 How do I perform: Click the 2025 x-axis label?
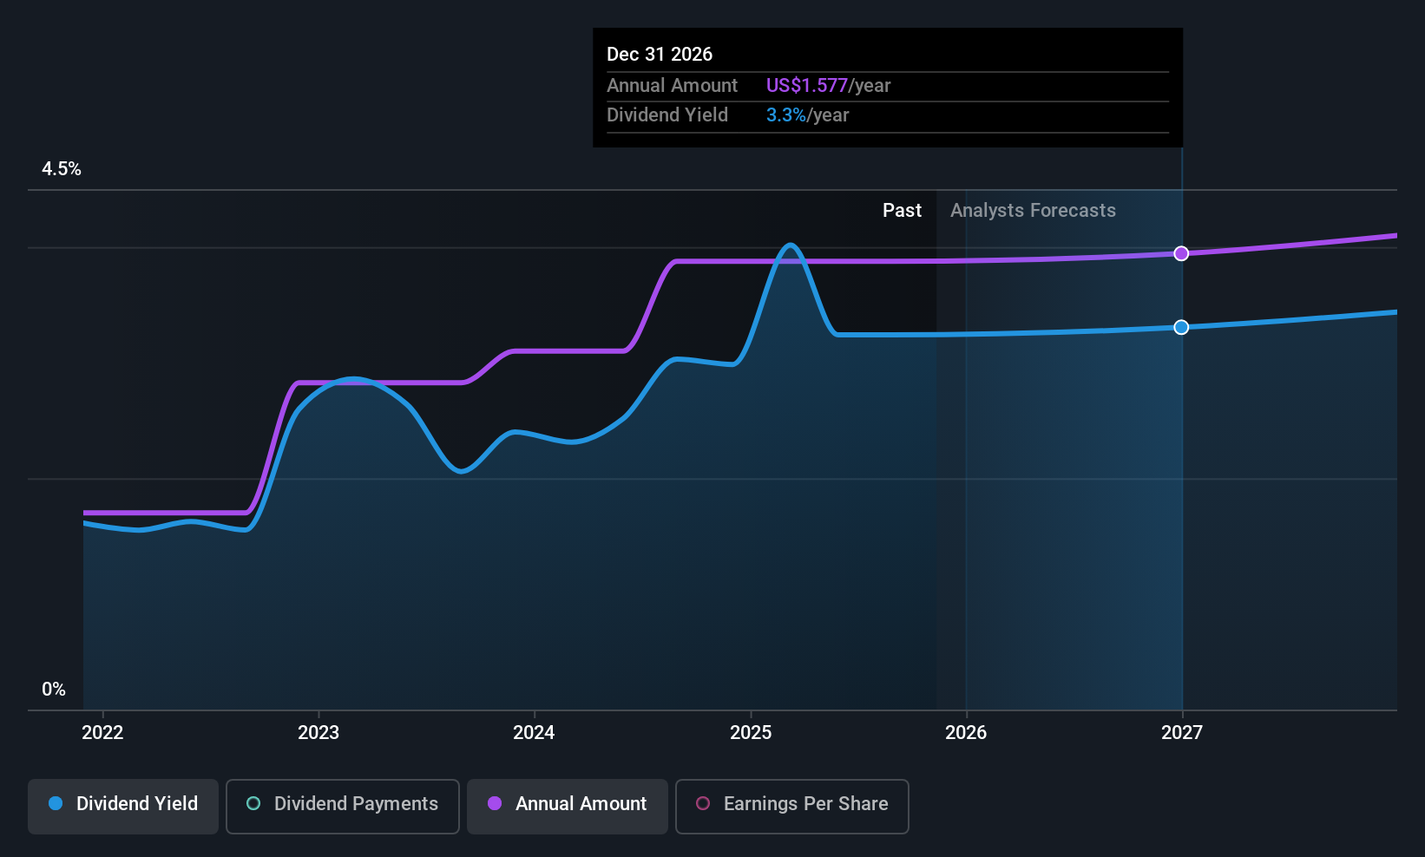(x=751, y=732)
